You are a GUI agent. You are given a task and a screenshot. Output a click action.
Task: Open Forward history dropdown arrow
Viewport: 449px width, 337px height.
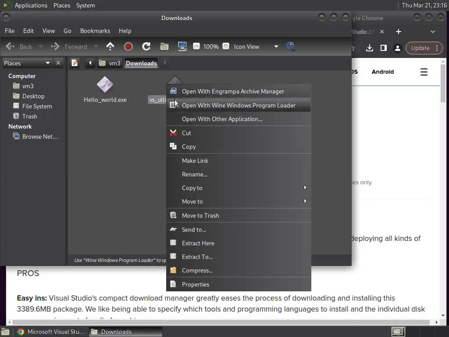tap(96, 47)
